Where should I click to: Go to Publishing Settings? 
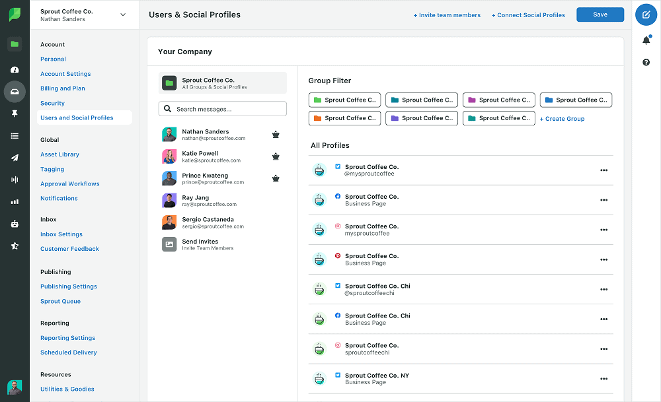[69, 286]
